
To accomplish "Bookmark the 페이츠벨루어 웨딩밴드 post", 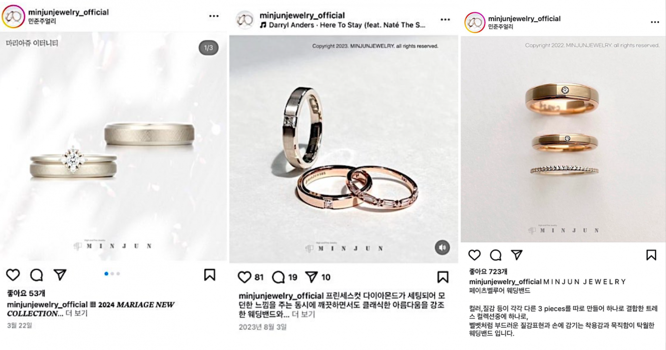I will pos(651,255).
